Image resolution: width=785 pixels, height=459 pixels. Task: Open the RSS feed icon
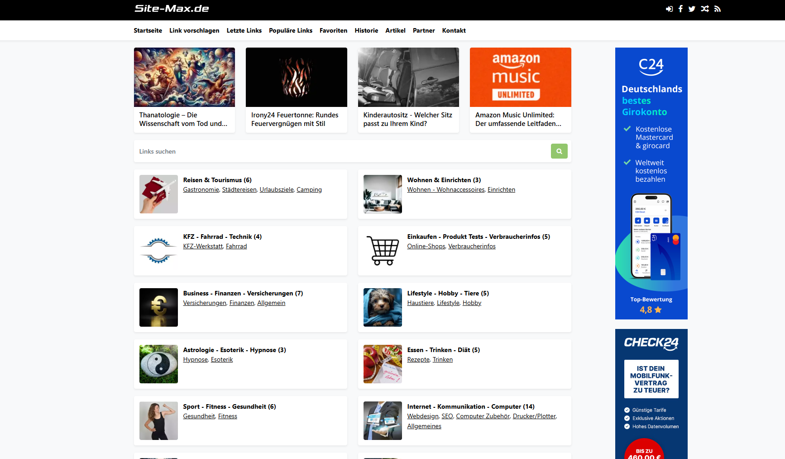717,9
